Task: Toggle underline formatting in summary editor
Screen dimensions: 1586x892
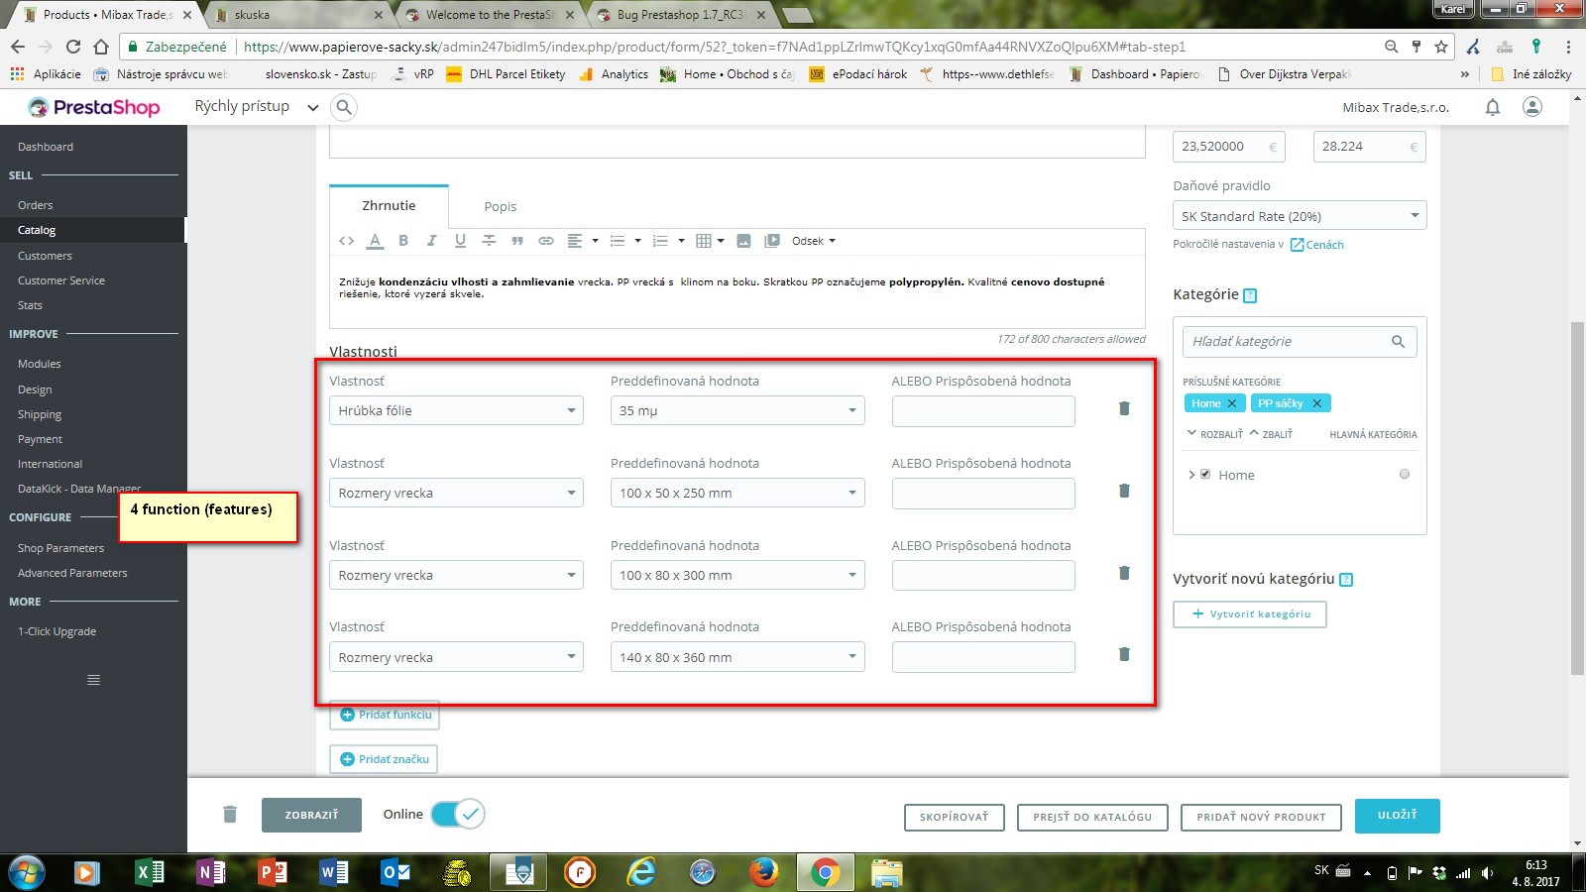Action: [460, 241]
